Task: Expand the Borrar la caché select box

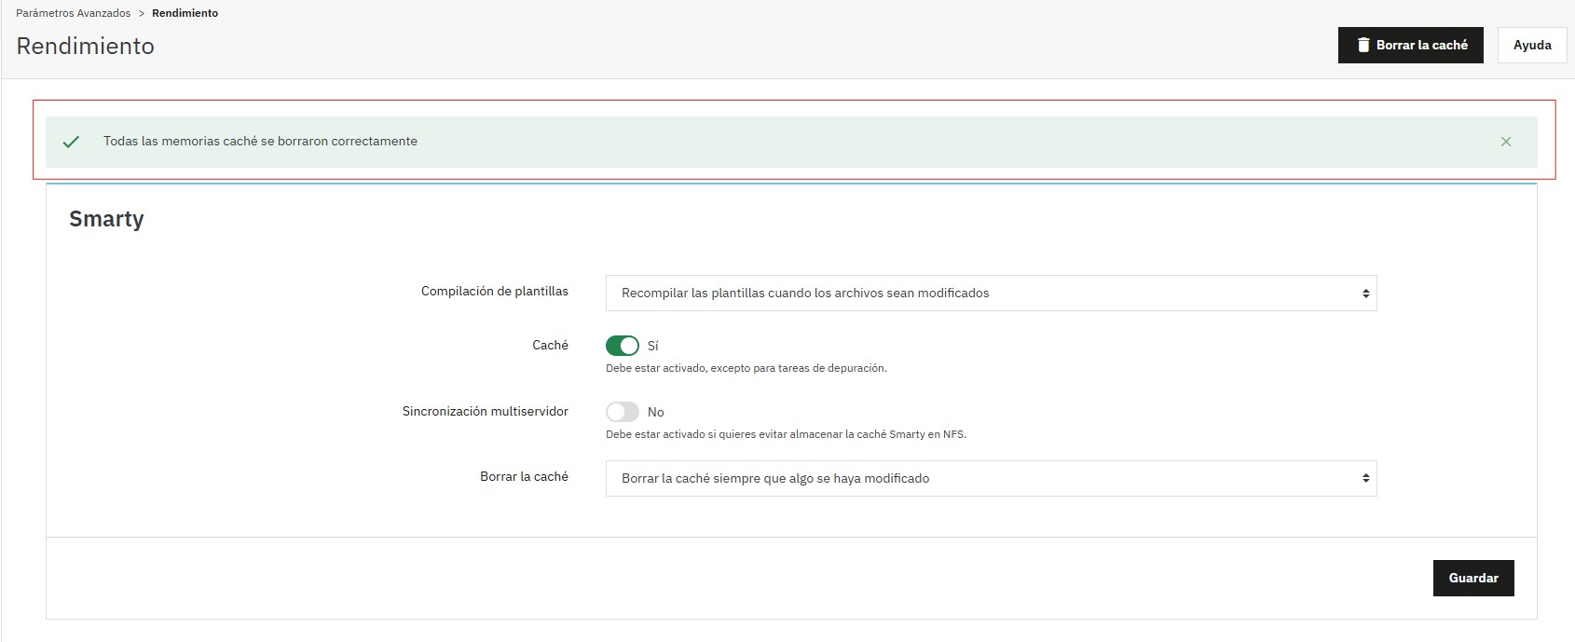Action: pyautogui.click(x=991, y=479)
